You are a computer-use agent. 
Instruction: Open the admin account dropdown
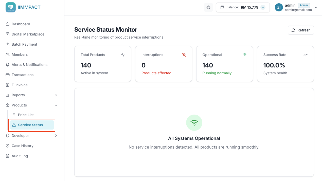[x=316, y=7]
